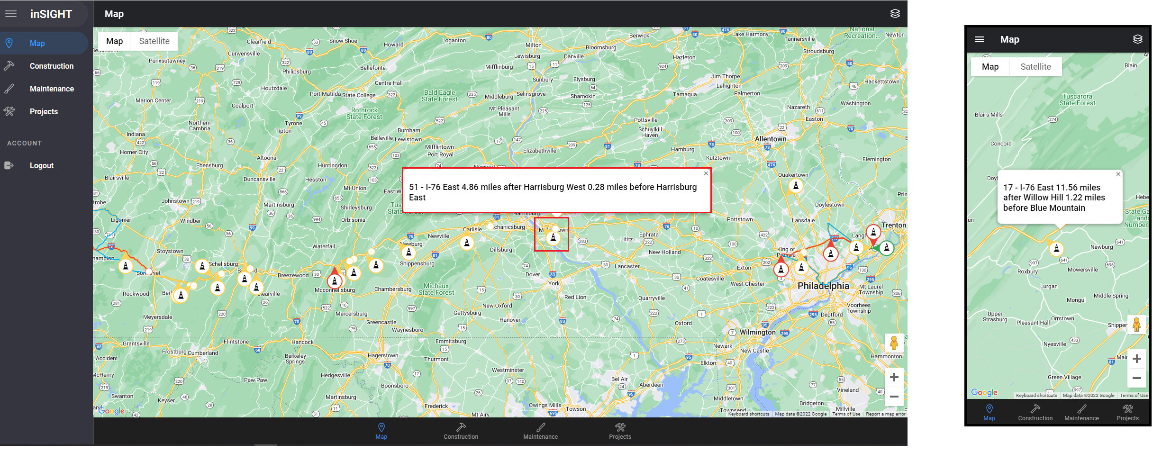The height and width of the screenshot is (452, 1162).
Task: Click Report a map error link
Action: pos(885,414)
